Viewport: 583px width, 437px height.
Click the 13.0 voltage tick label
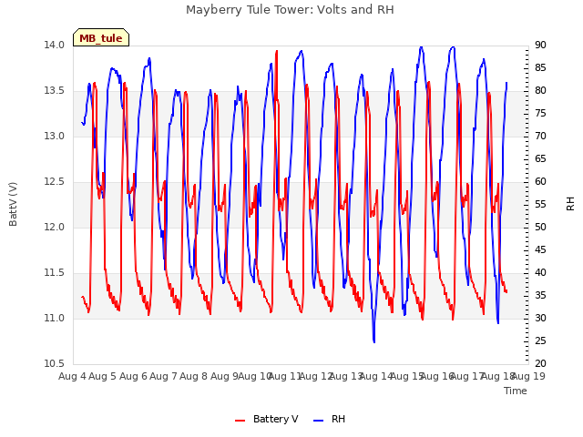click(x=54, y=137)
